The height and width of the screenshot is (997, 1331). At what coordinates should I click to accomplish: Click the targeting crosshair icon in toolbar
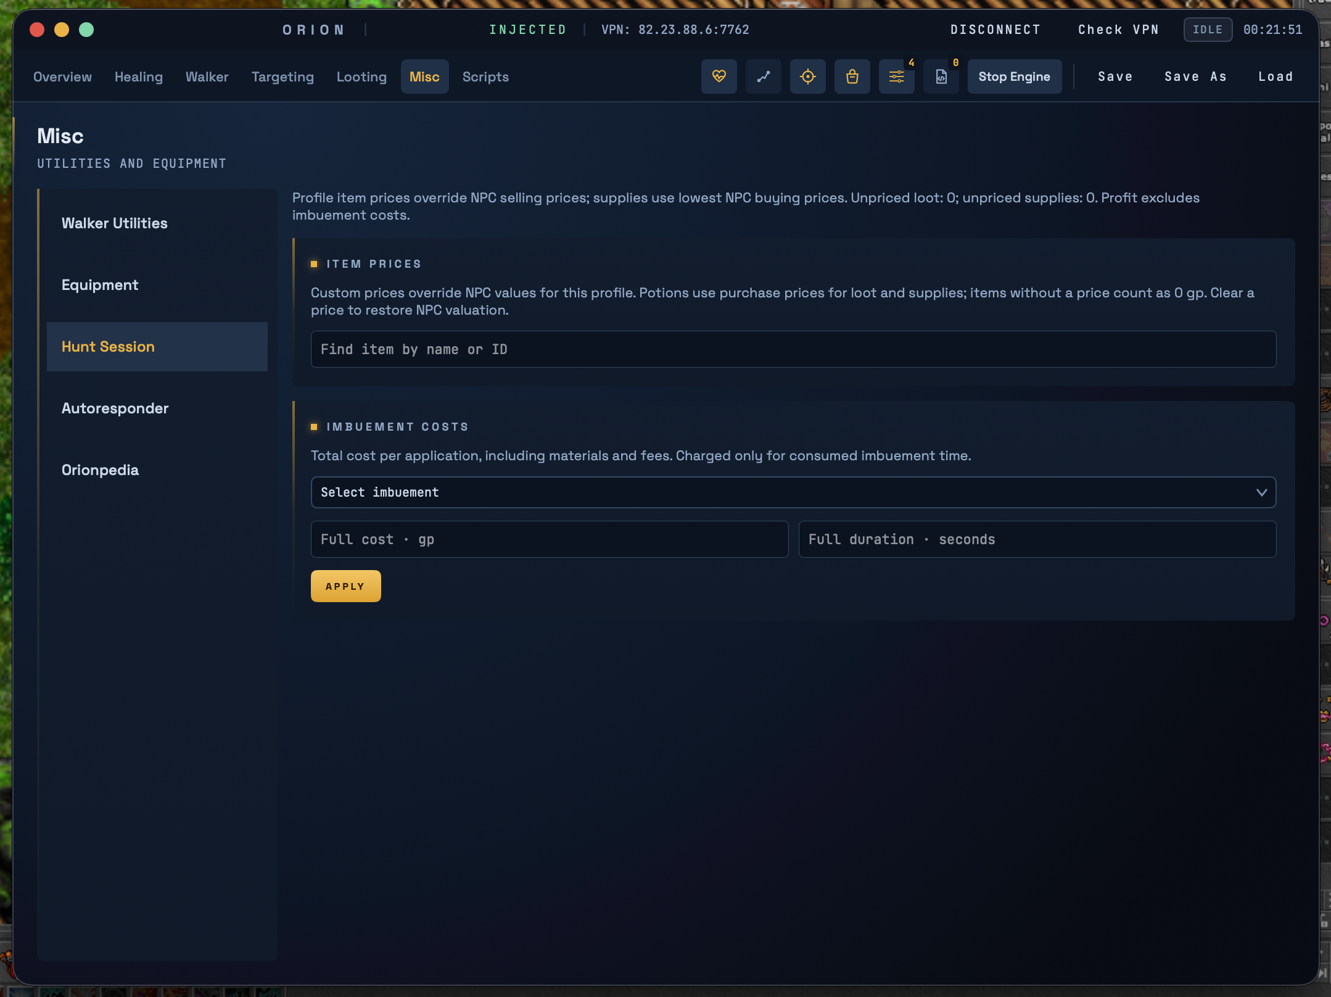(807, 77)
